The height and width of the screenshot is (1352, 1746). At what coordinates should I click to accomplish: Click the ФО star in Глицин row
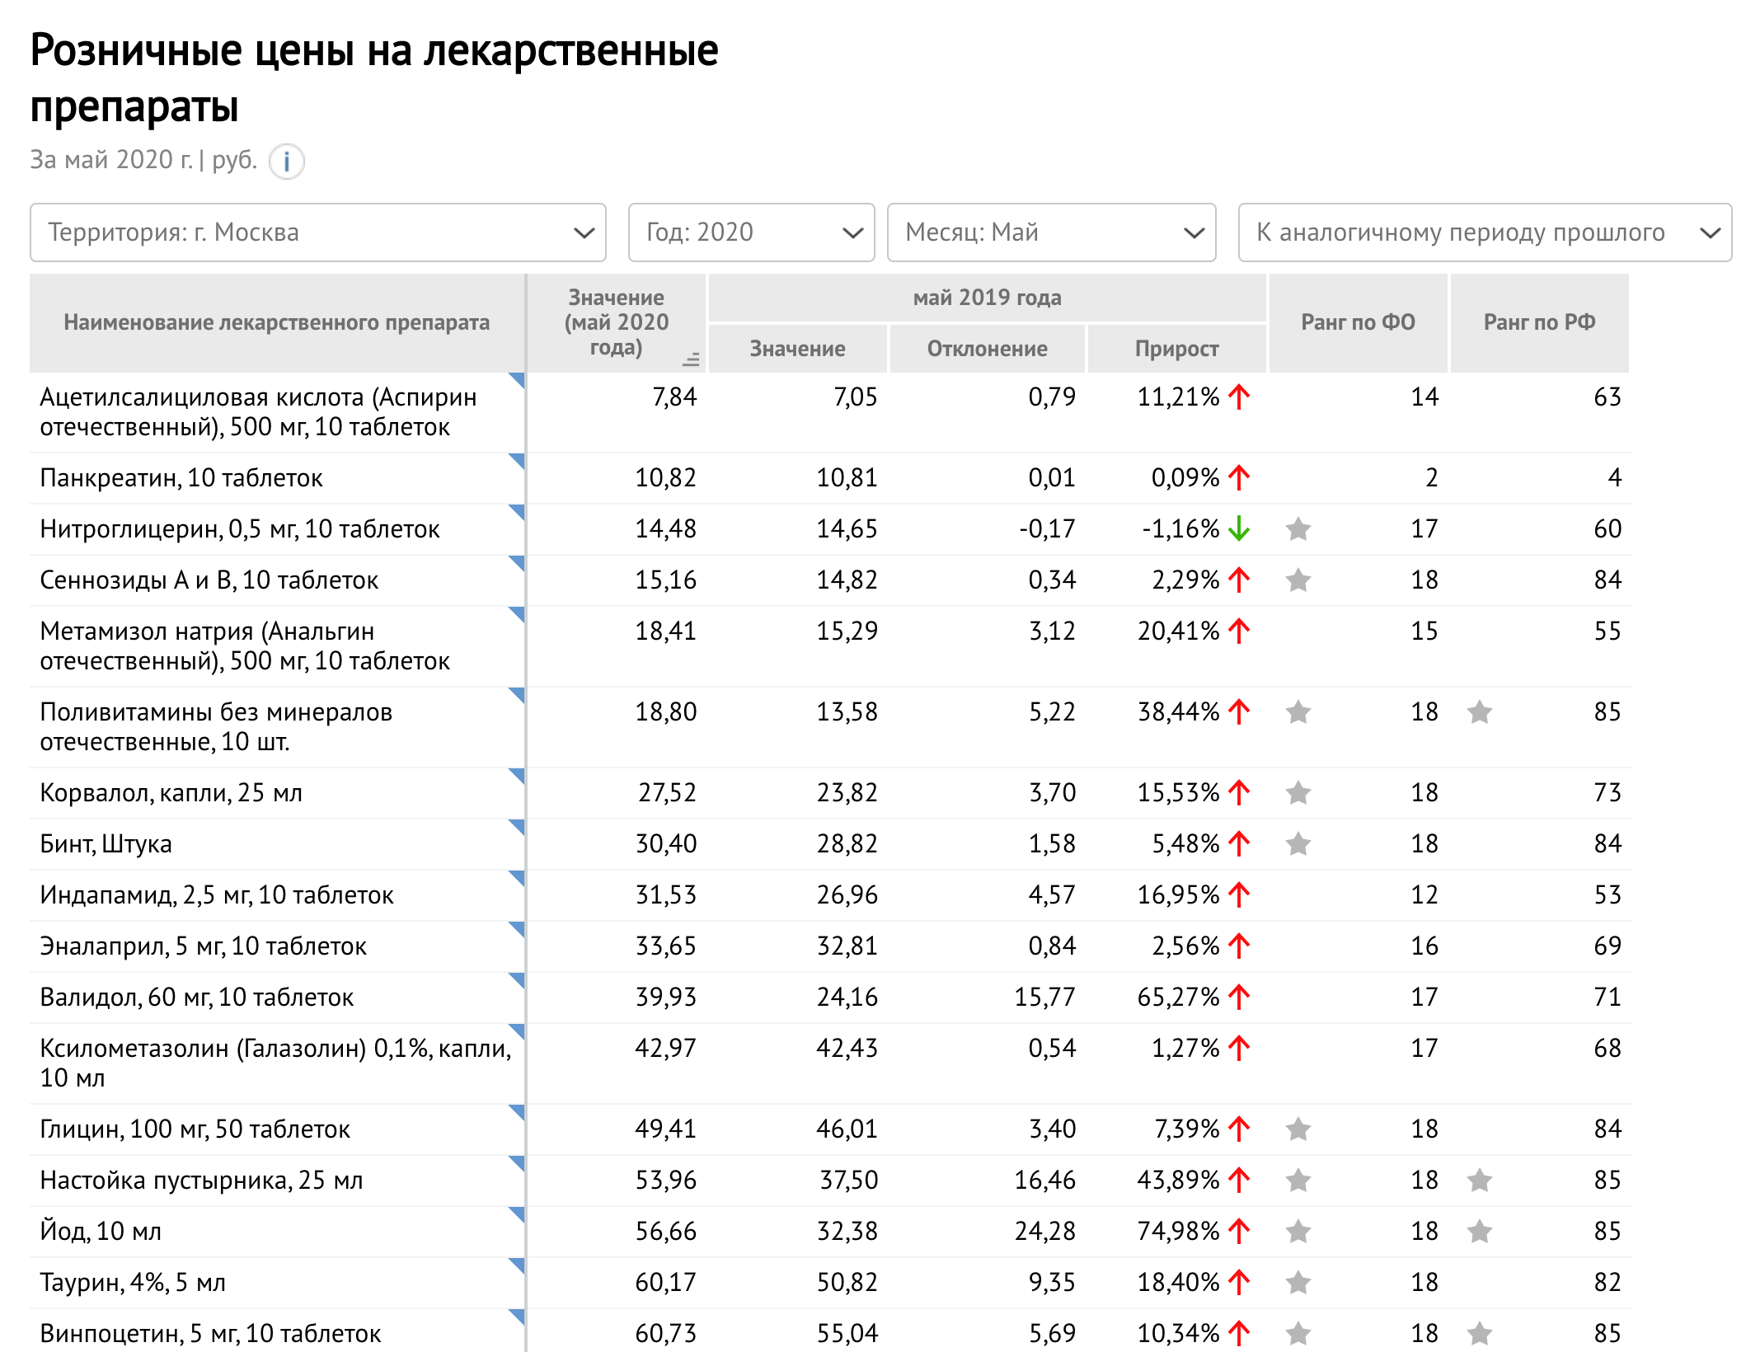1298,1129
